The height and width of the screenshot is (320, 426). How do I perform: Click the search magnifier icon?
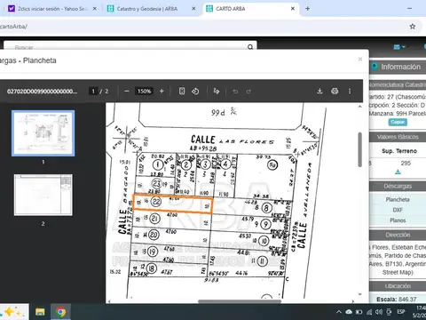(250, 47)
